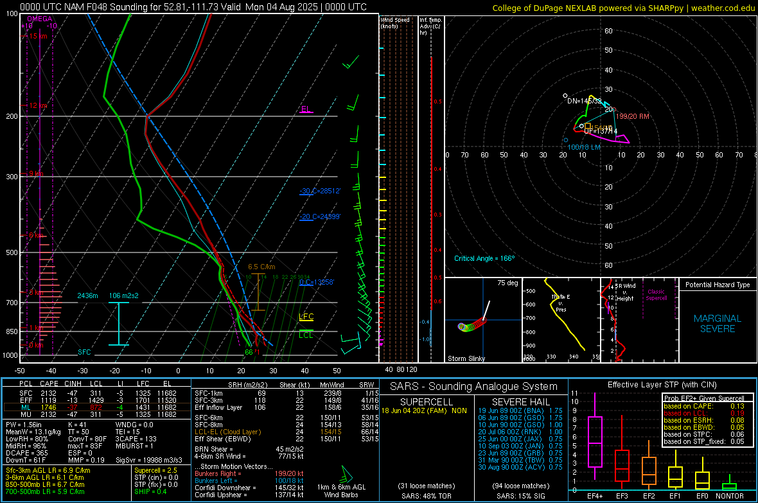
Task: Select the green LCL marker on the skew-T
Action: pyautogui.click(x=306, y=335)
